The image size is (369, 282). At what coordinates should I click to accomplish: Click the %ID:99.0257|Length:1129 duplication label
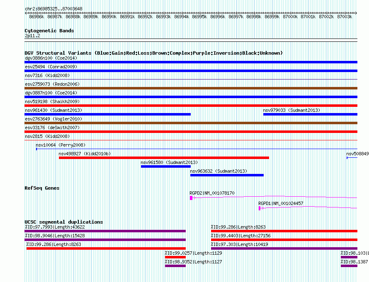[x=194, y=253]
